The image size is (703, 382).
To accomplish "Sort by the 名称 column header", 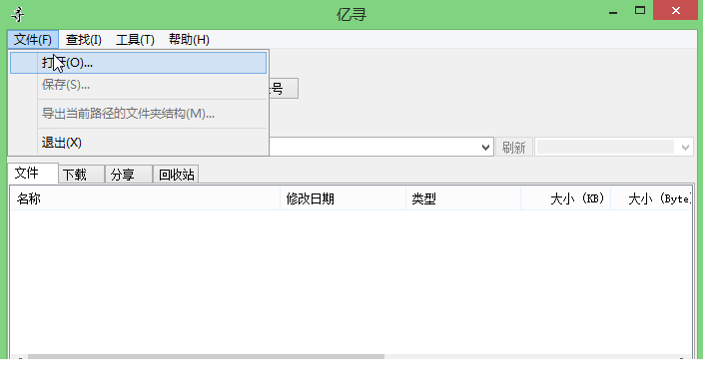I will pos(145,198).
